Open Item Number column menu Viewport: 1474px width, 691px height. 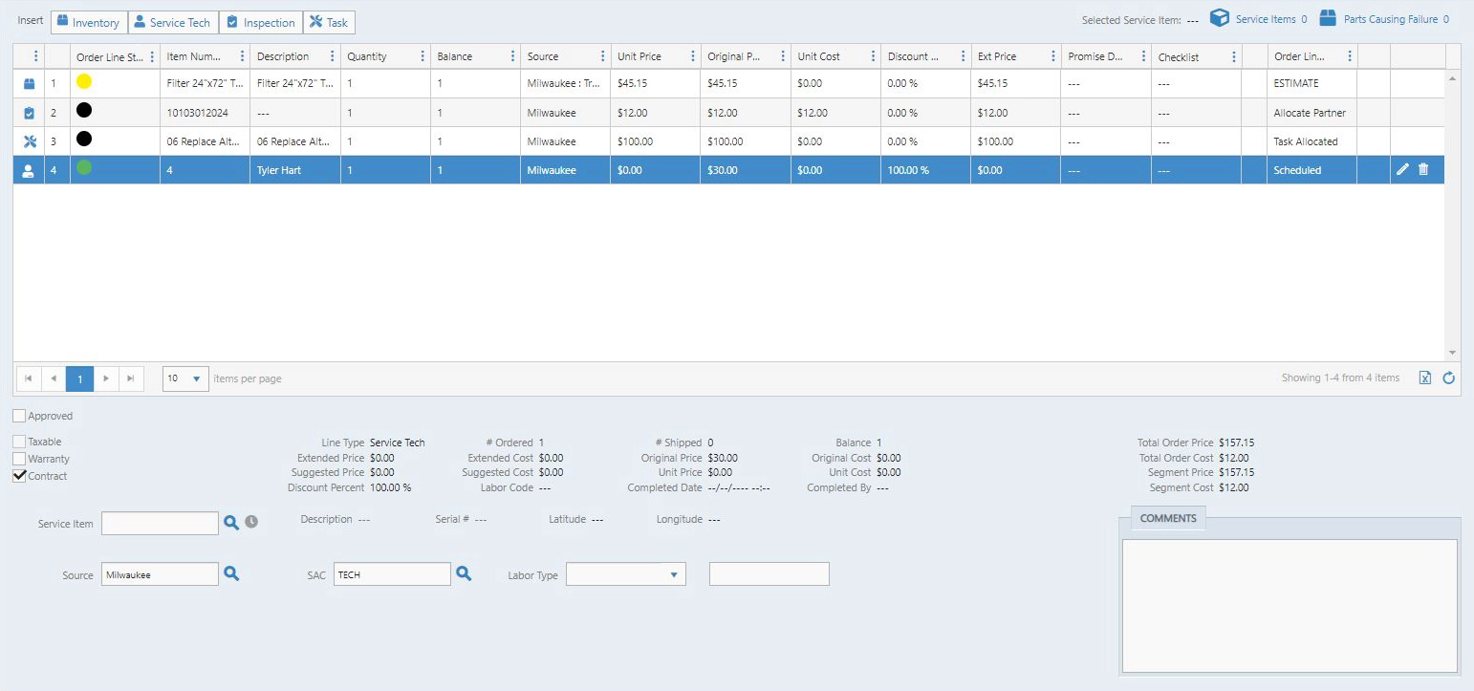coord(242,56)
